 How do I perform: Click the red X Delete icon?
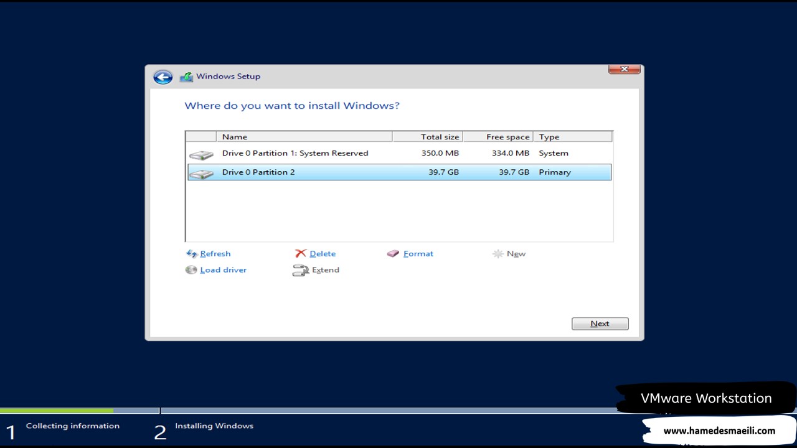click(301, 254)
